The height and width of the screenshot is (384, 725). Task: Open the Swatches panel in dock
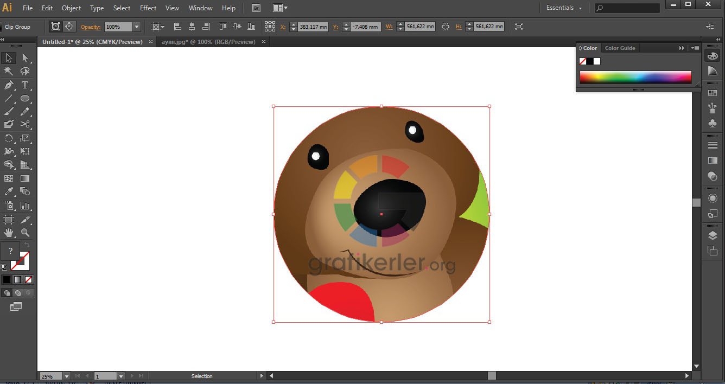tap(713, 93)
